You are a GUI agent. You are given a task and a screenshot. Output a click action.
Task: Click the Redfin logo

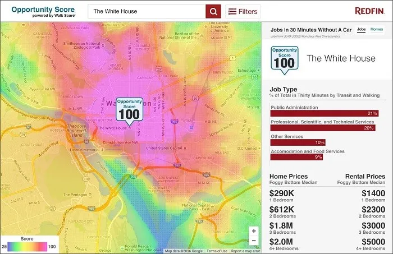(x=369, y=11)
